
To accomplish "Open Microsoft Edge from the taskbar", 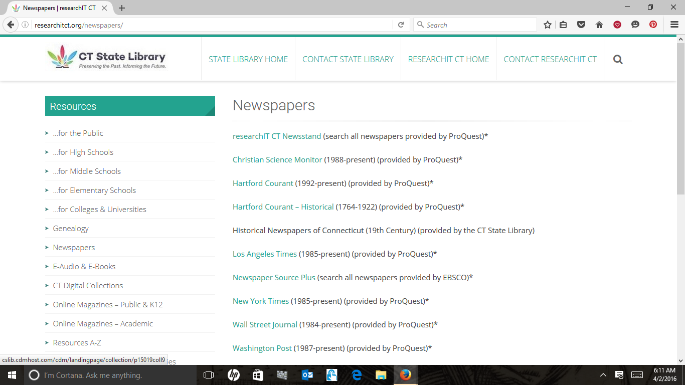I will (357, 375).
